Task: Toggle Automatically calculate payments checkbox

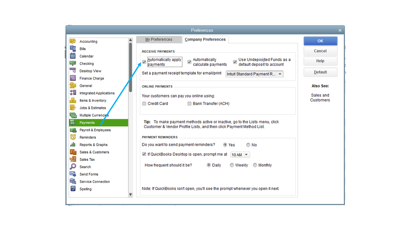Action: [190, 62]
